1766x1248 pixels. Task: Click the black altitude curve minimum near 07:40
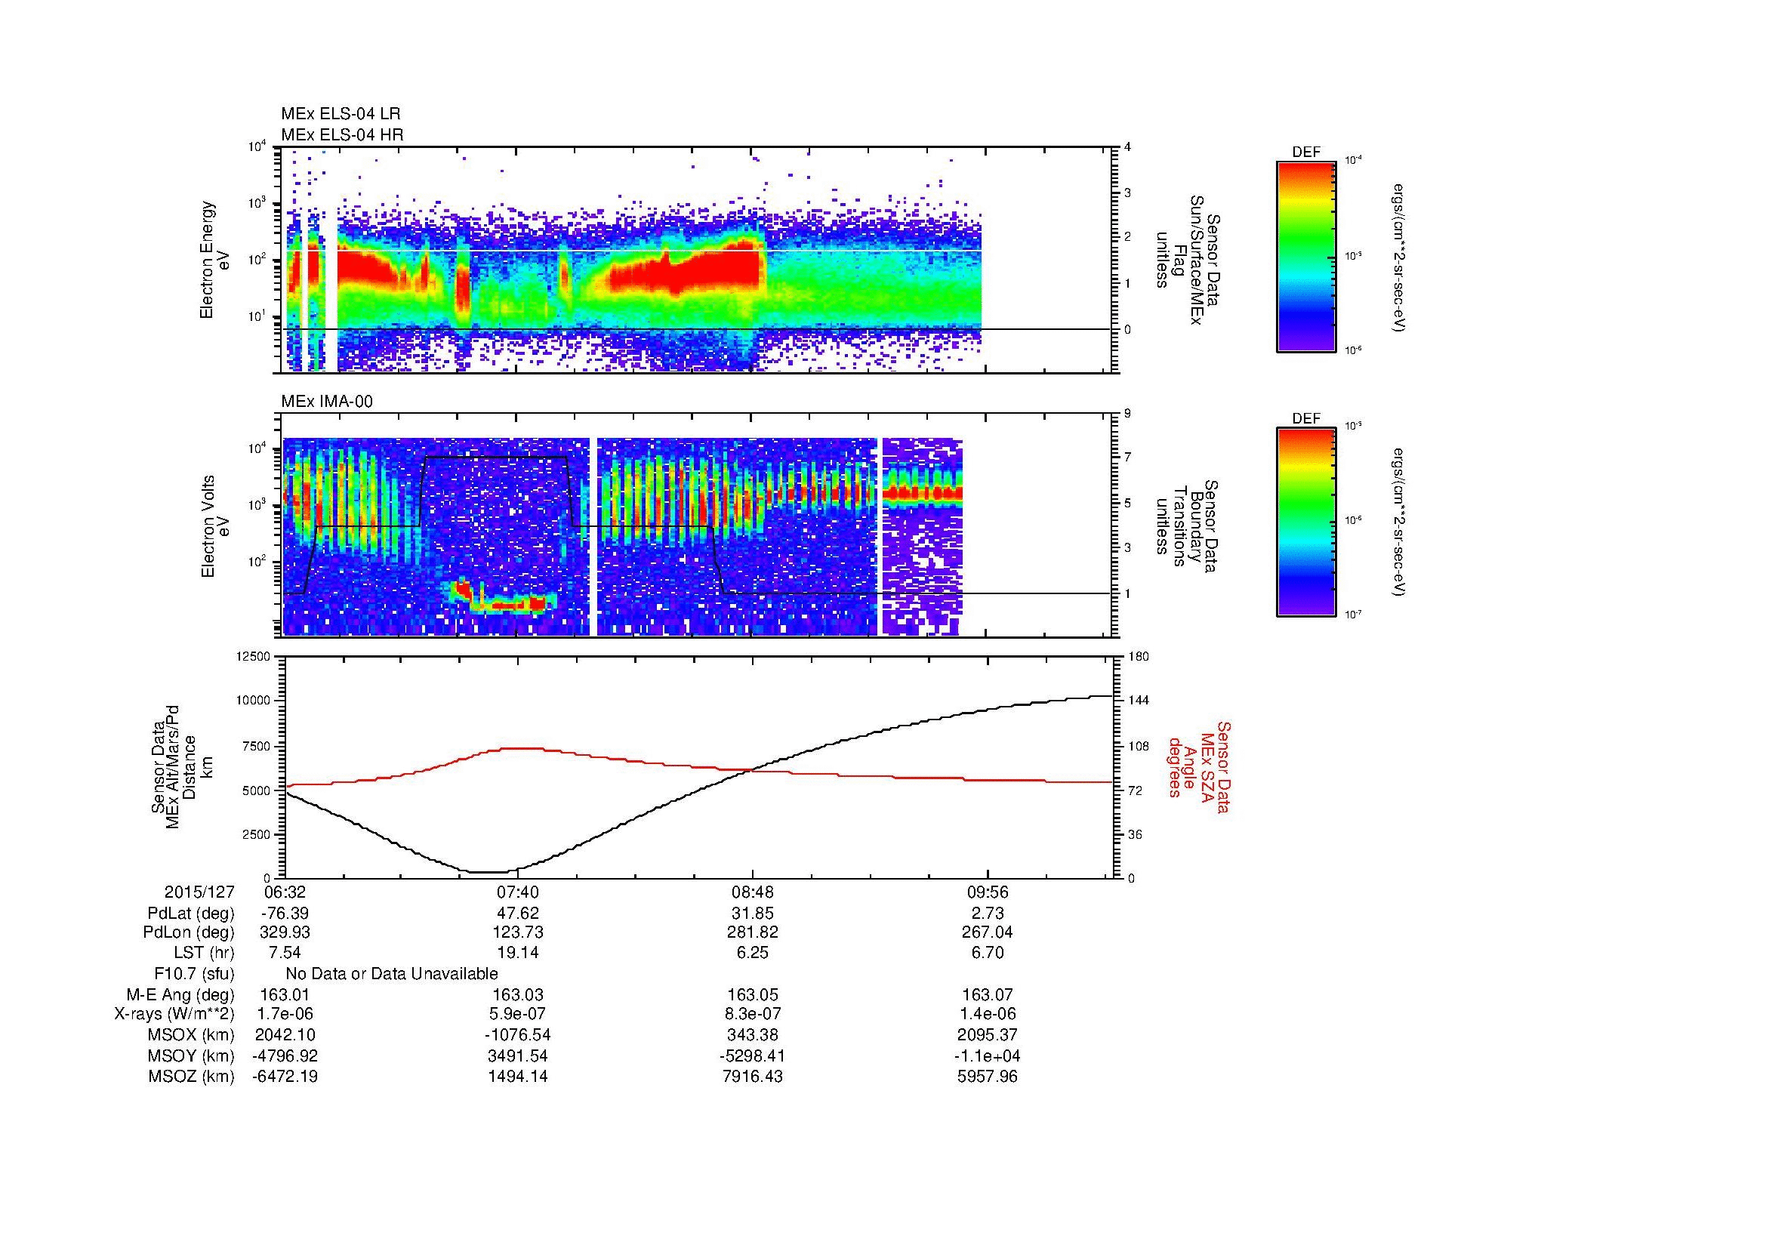click(x=489, y=872)
